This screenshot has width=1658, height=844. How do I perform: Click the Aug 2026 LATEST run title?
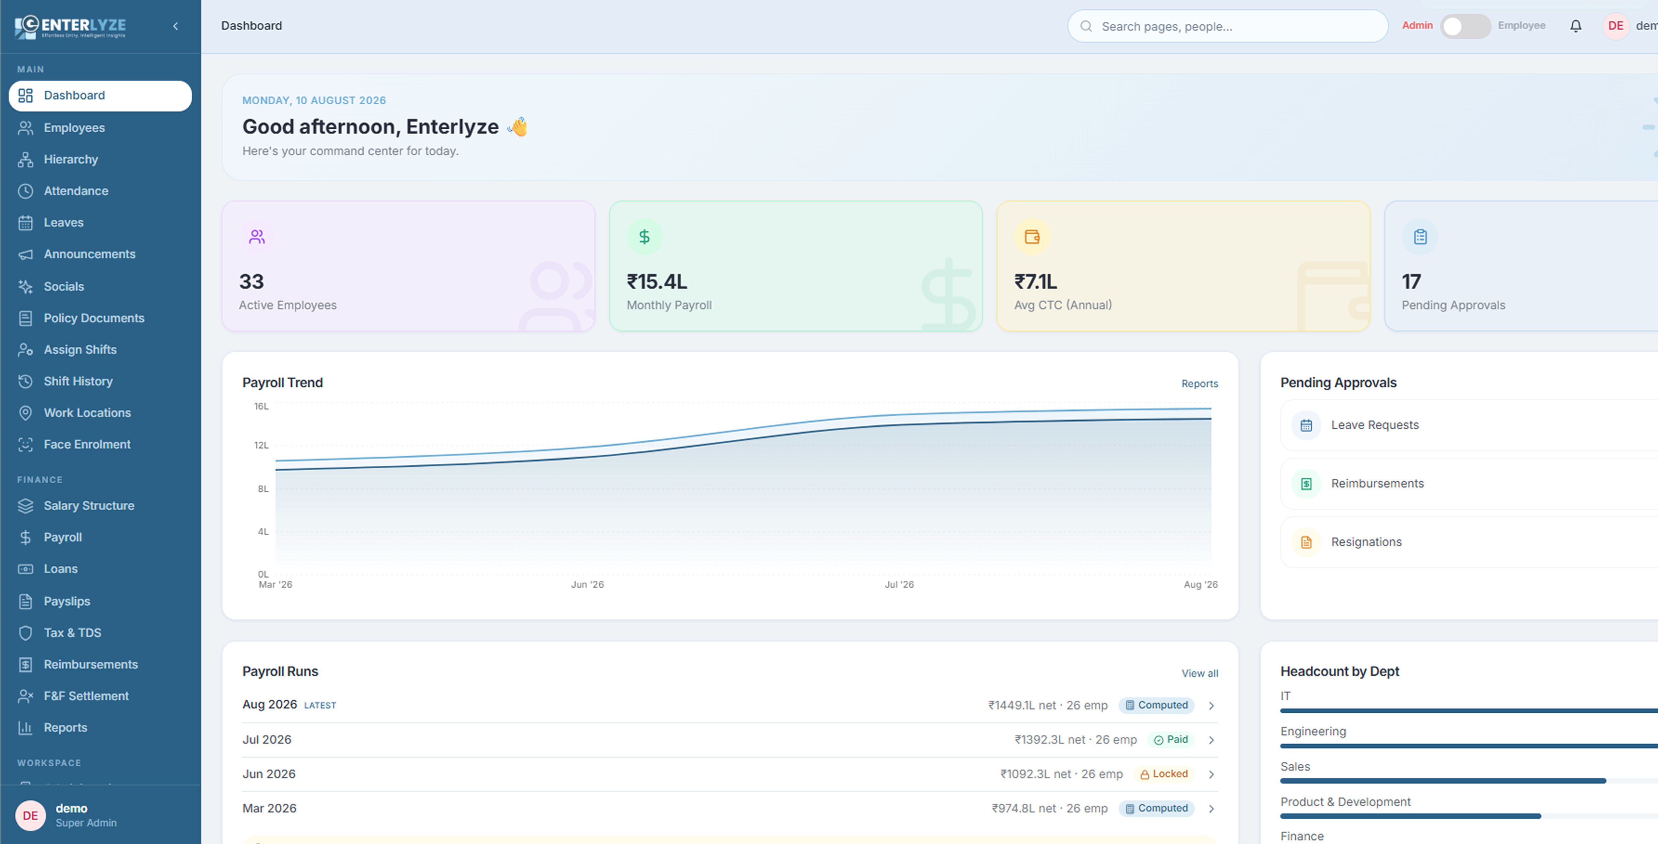pyautogui.click(x=289, y=704)
